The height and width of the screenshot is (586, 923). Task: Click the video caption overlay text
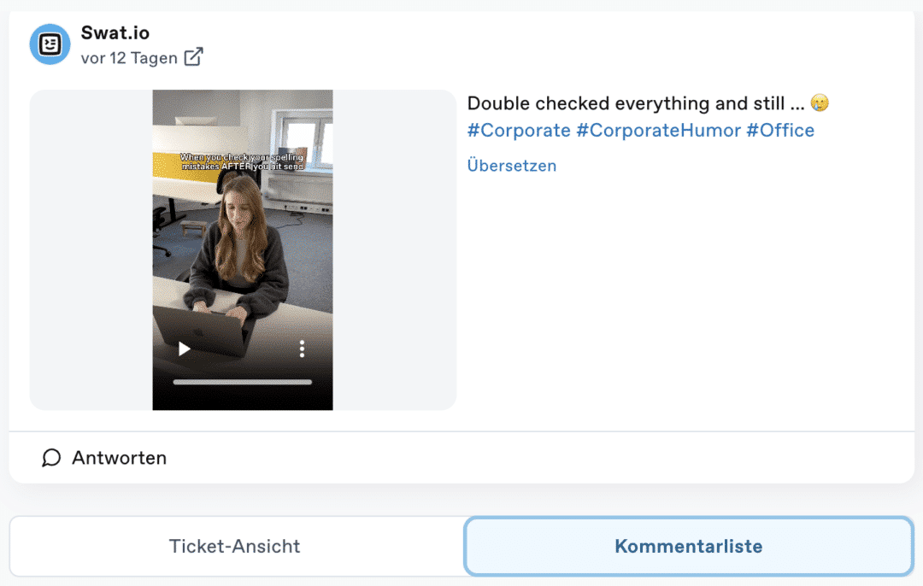pos(243,163)
